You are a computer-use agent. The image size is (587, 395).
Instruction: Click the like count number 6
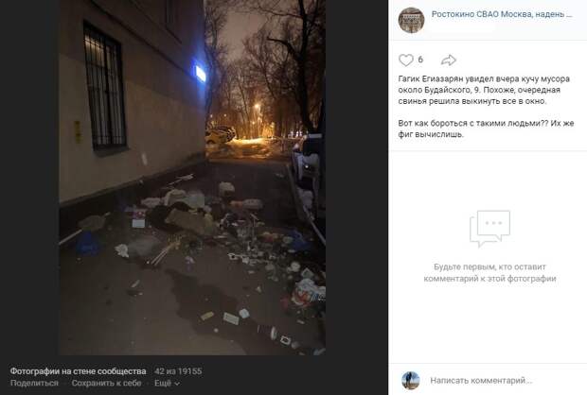[420, 60]
